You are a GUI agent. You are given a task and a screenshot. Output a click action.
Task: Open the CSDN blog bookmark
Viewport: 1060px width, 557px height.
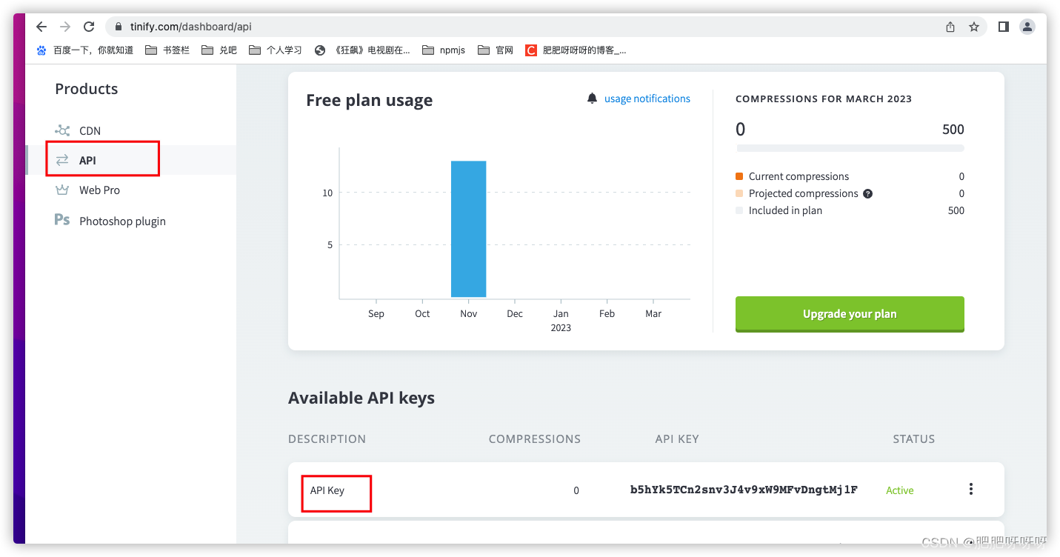click(x=576, y=50)
